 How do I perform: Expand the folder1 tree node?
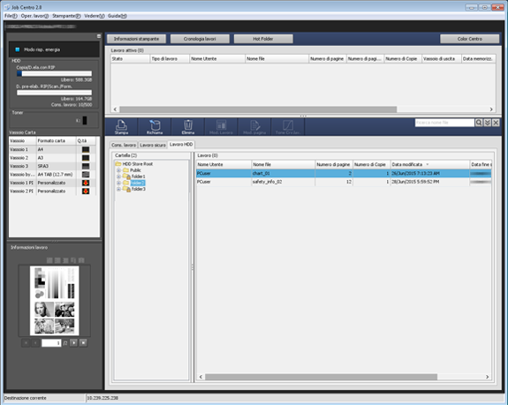tap(118, 176)
